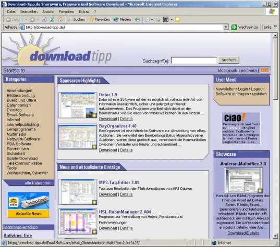Open the history (Verlauf) toolbar icon
The width and height of the screenshot is (280, 247).
137,19
